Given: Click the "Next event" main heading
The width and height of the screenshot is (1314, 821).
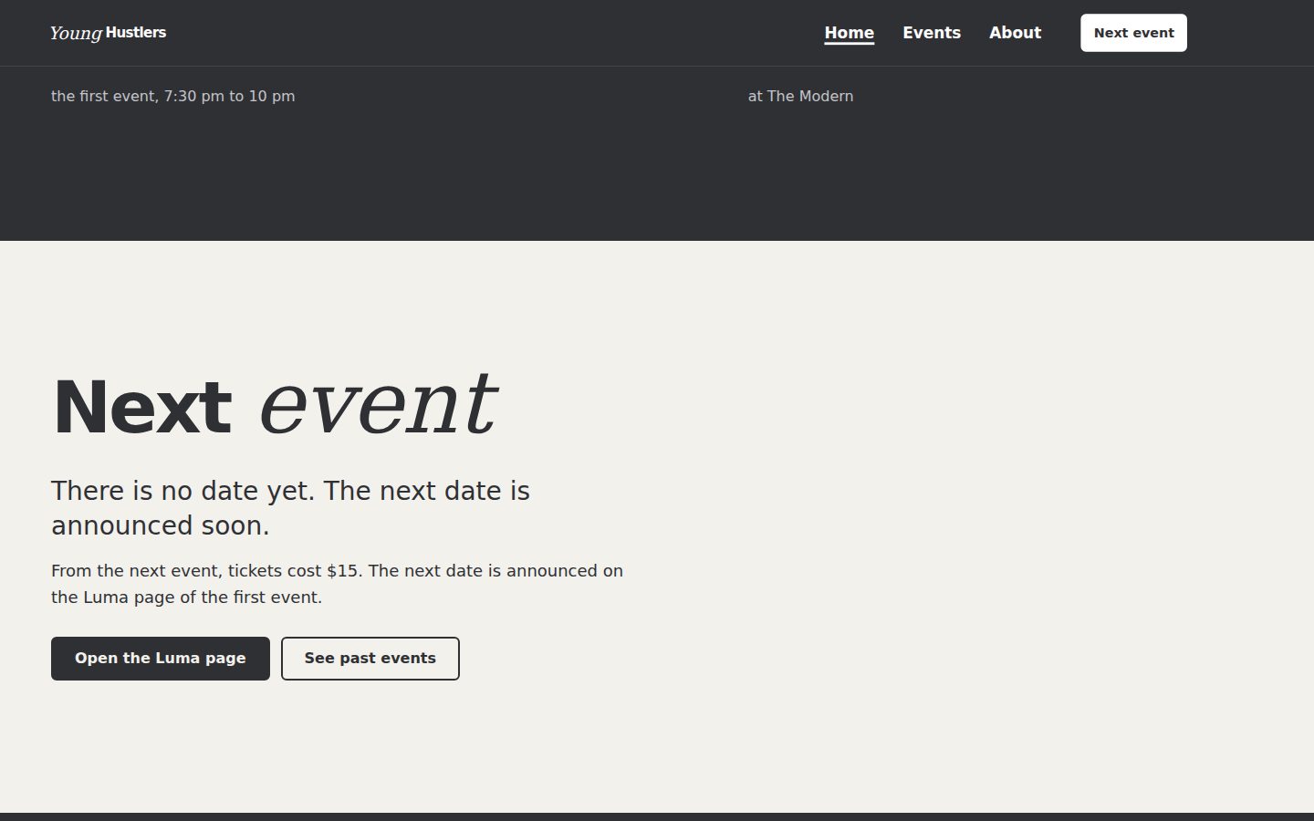Looking at the screenshot, I should click(275, 406).
